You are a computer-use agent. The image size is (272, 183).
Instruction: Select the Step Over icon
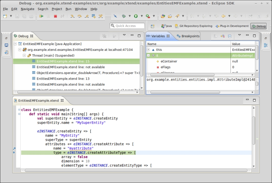tap(79, 16)
